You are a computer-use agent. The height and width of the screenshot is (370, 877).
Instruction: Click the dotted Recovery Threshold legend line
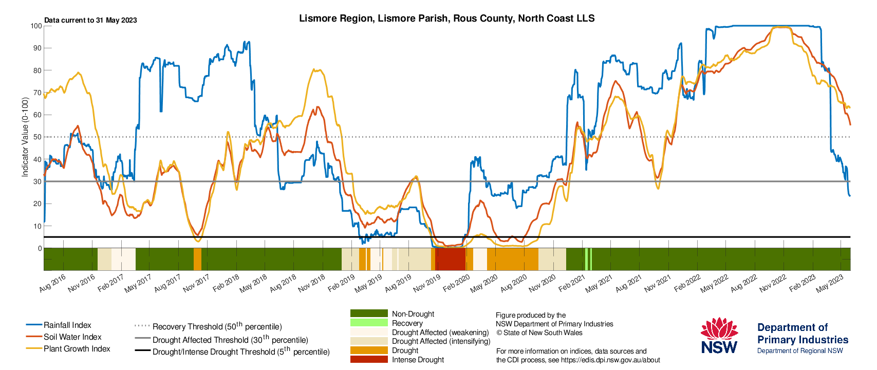coord(142,326)
